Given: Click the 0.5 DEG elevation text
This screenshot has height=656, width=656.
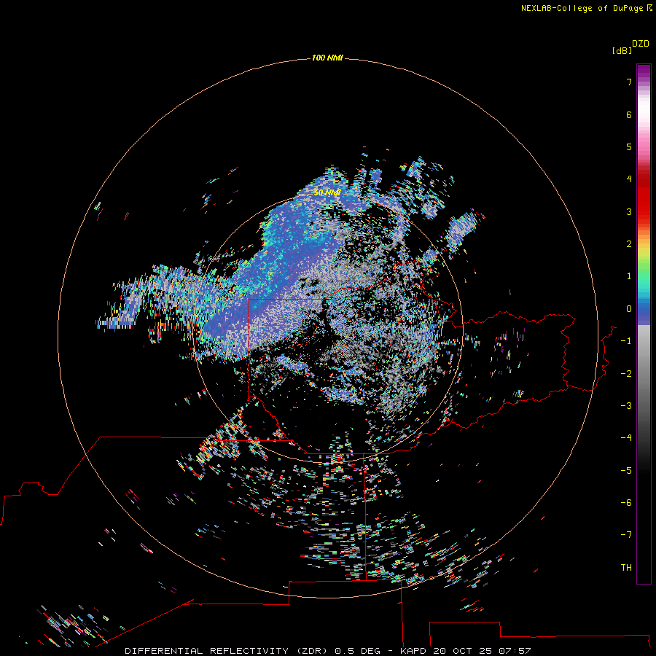Looking at the screenshot, I should [x=357, y=651].
